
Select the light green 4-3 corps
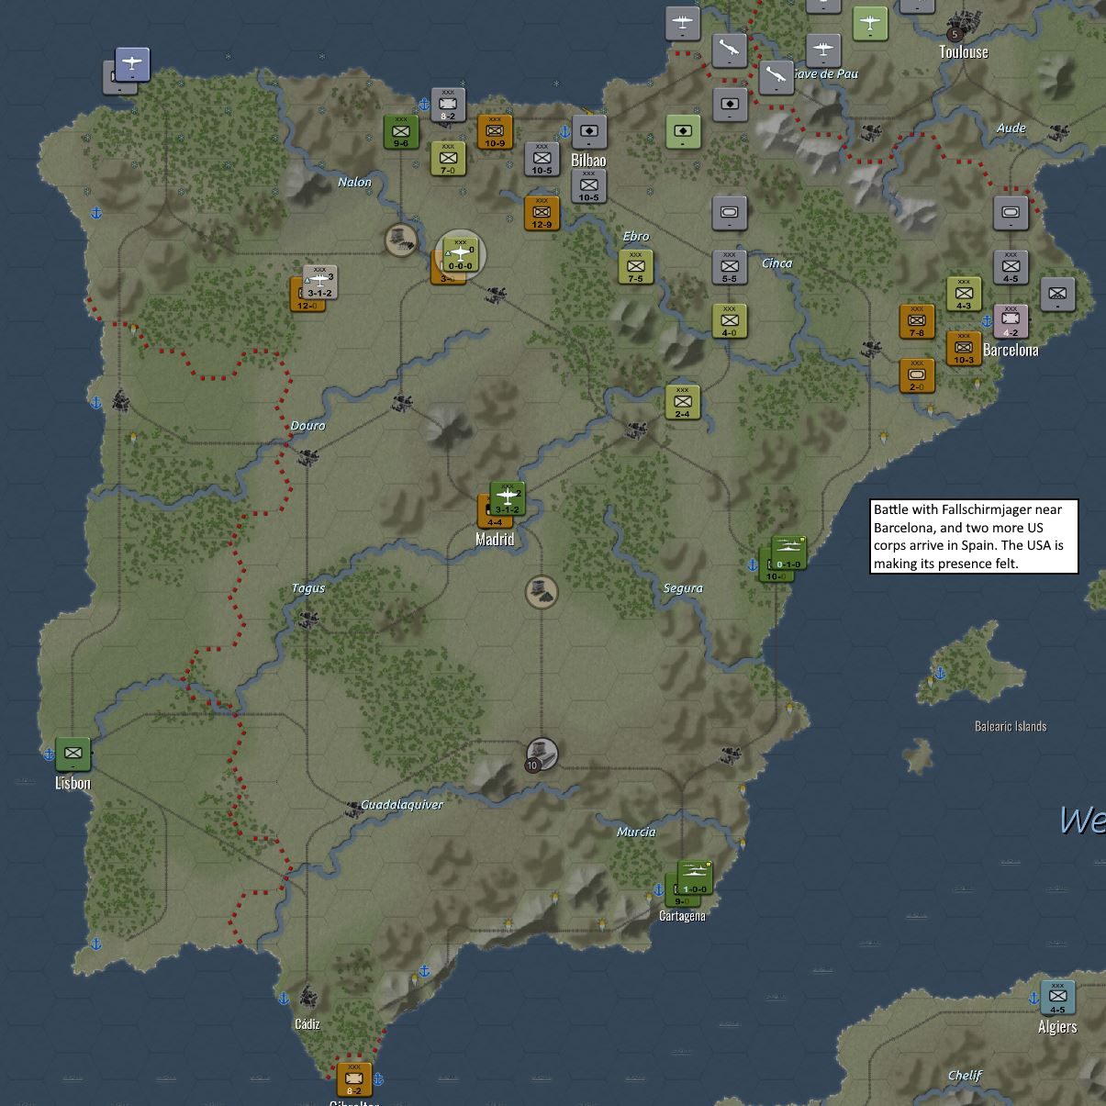coord(963,294)
